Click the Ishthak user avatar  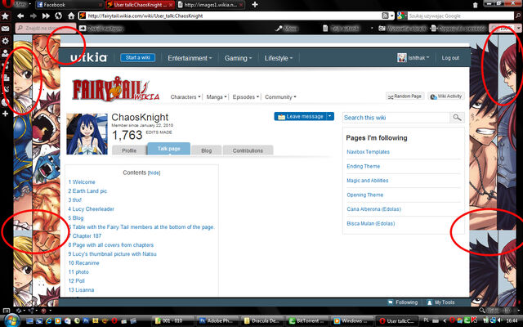tap(402, 58)
